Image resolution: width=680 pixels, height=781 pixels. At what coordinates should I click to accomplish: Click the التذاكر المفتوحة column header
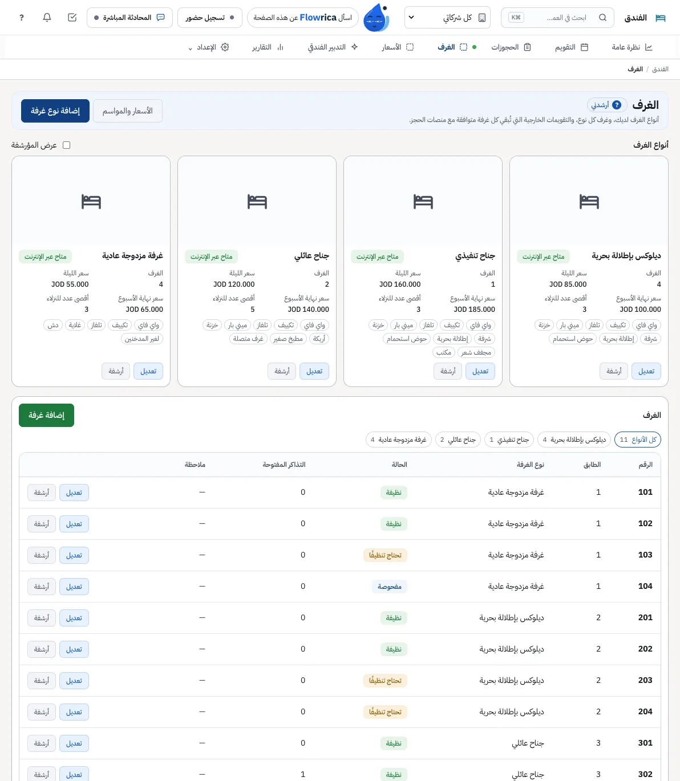(284, 465)
